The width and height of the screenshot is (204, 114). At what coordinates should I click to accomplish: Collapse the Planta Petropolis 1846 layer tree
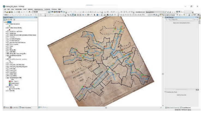coord(6,78)
